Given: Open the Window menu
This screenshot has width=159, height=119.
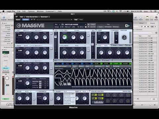Looking at the screenshot, I should click(x=40, y=11).
